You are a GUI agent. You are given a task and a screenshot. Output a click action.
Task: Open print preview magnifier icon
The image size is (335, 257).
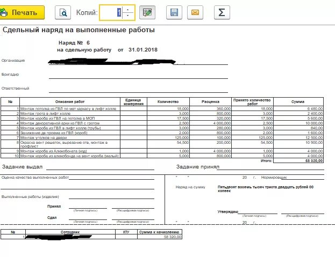tap(63, 12)
